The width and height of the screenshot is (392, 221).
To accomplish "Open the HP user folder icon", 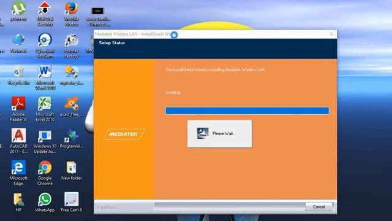I will [x=18, y=203].
